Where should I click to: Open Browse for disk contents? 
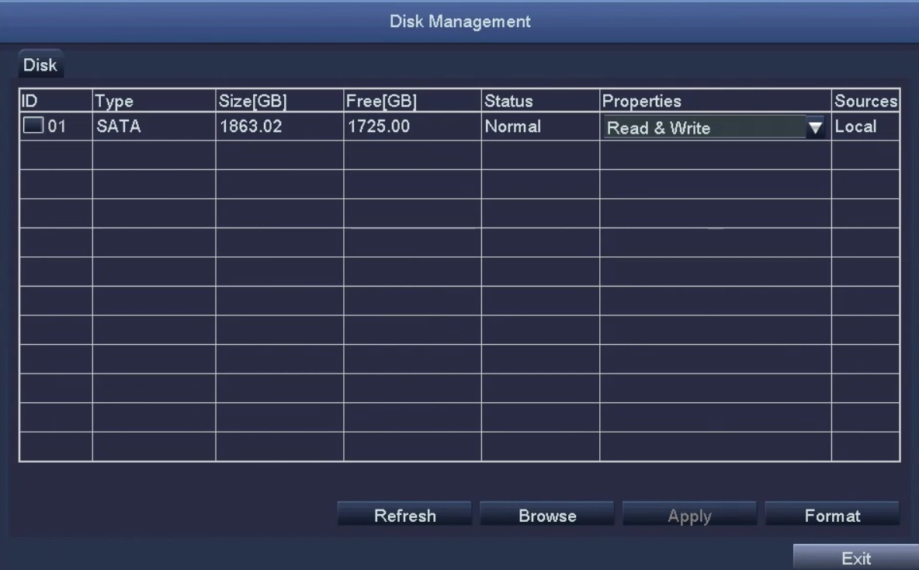547,514
